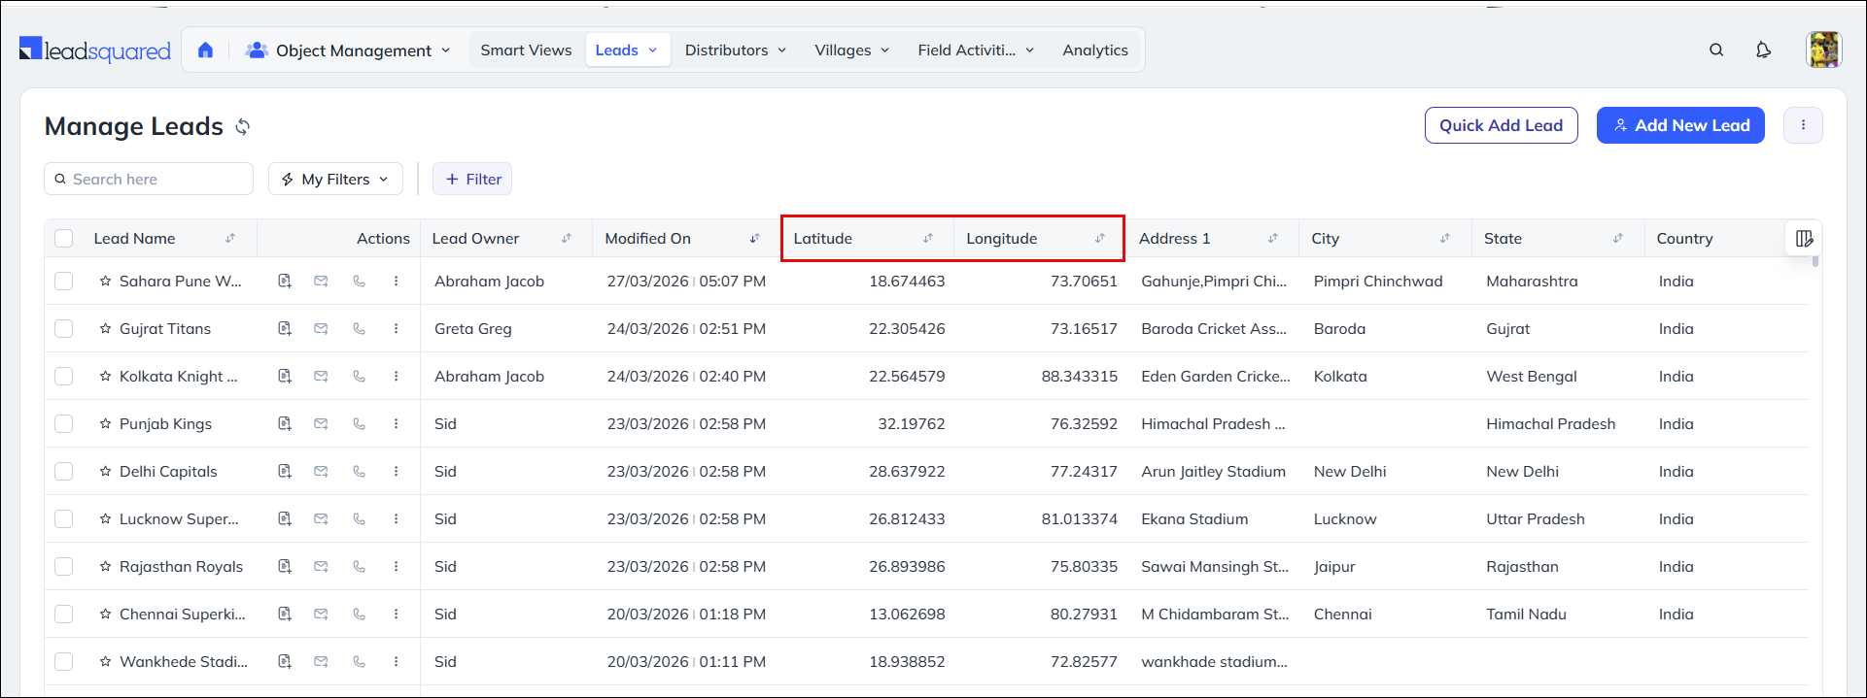Check the Punjab Kings row checkbox
This screenshot has width=1867, height=698.
[64, 424]
